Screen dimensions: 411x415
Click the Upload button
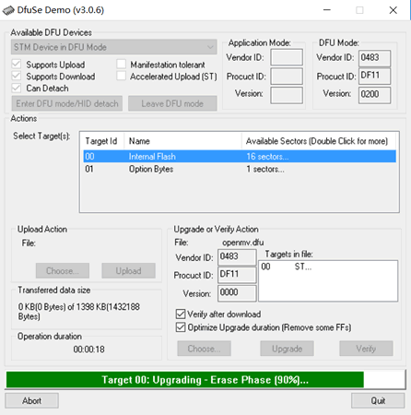[x=128, y=271]
